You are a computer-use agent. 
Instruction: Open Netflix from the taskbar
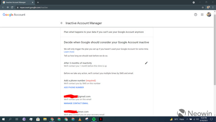click(101, 119)
